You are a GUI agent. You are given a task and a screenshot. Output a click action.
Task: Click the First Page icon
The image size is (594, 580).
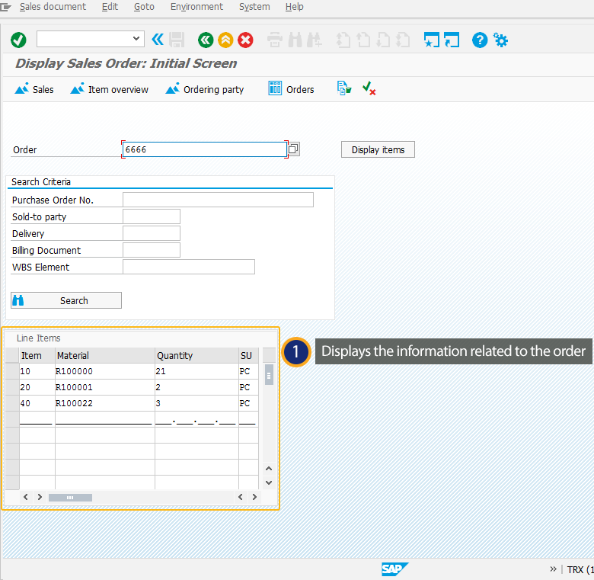pyautogui.click(x=343, y=40)
